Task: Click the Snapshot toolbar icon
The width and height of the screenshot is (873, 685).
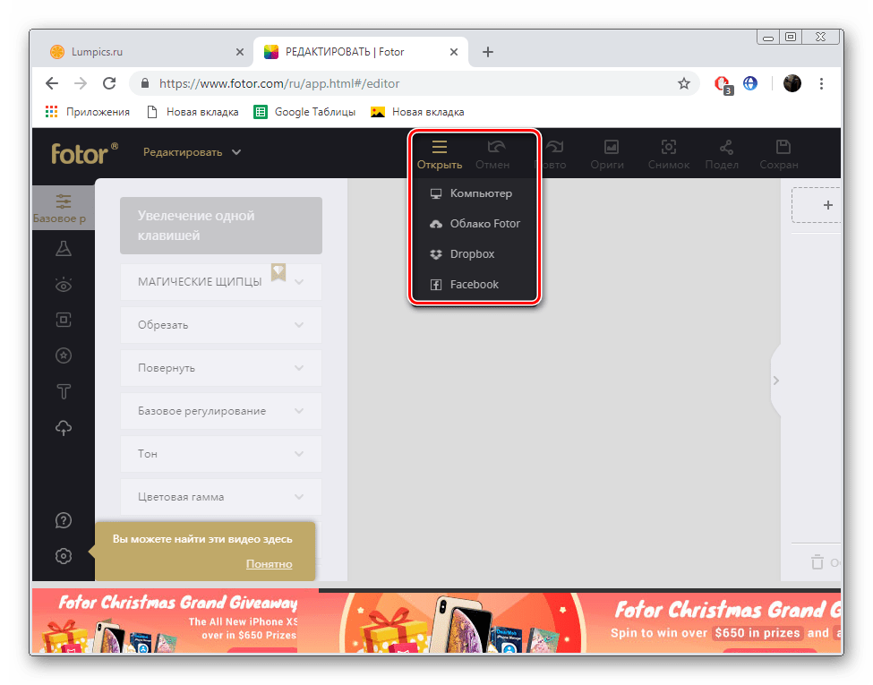Action: [668, 153]
